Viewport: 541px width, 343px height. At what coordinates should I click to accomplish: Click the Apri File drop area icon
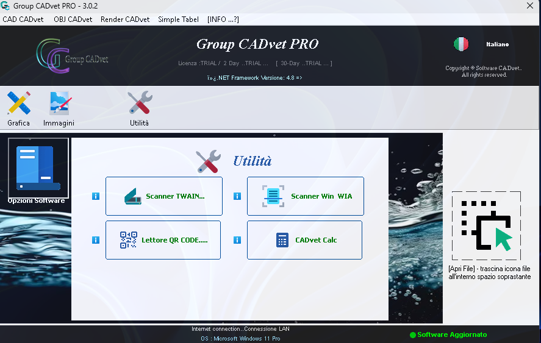486,226
